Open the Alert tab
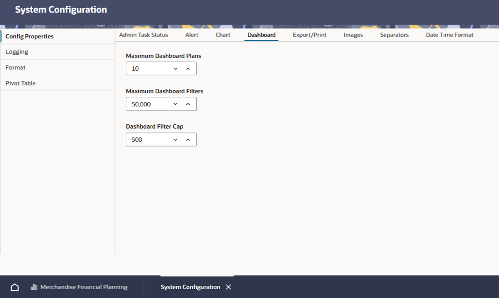 (x=192, y=35)
